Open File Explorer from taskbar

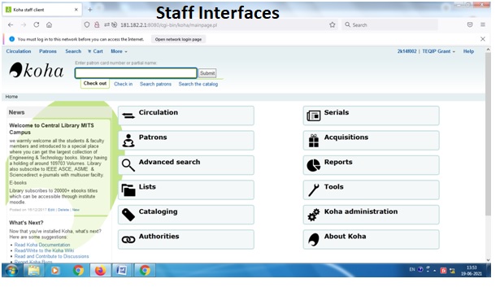(x=34, y=271)
